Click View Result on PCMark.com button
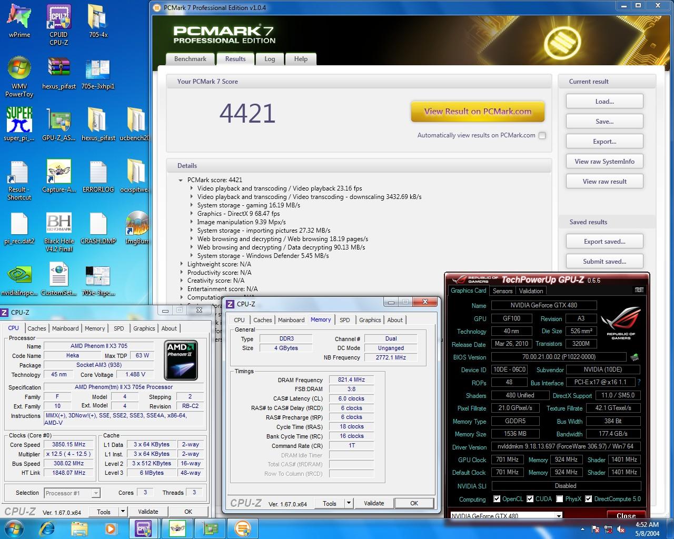674x539 pixels. coord(478,112)
